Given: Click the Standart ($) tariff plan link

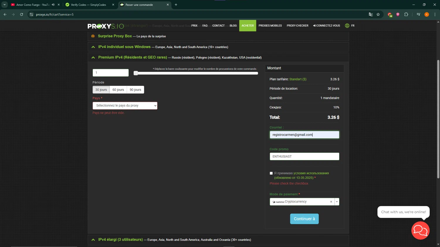Looking at the screenshot, I should pyautogui.click(x=298, y=79).
